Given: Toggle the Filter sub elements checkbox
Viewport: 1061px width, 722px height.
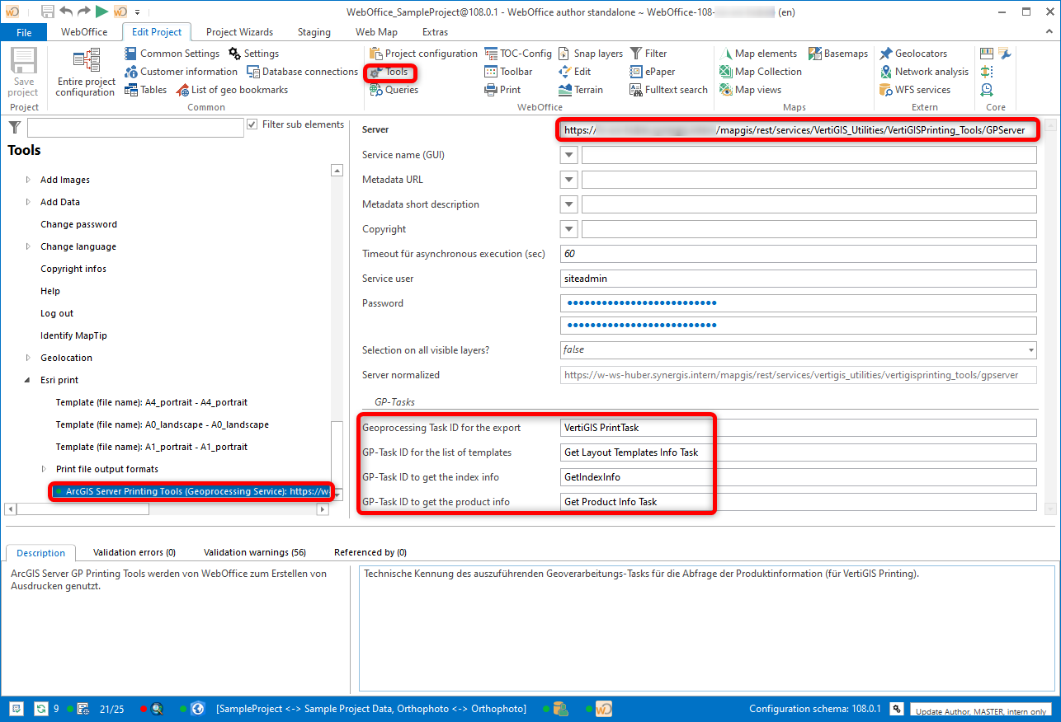Looking at the screenshot, I should tap(252, 124).
